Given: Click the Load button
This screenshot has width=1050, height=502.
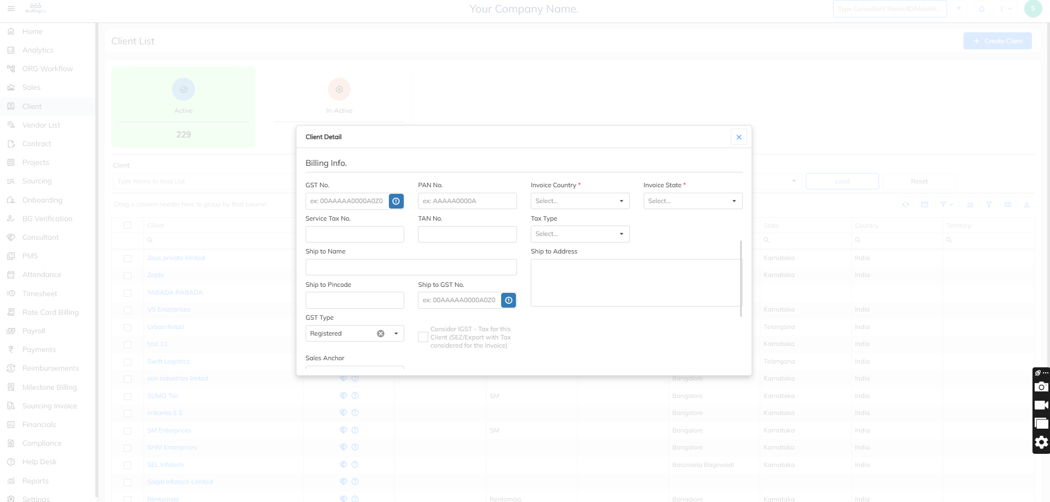Looking at the screenshot, I should tap(842, 181).
